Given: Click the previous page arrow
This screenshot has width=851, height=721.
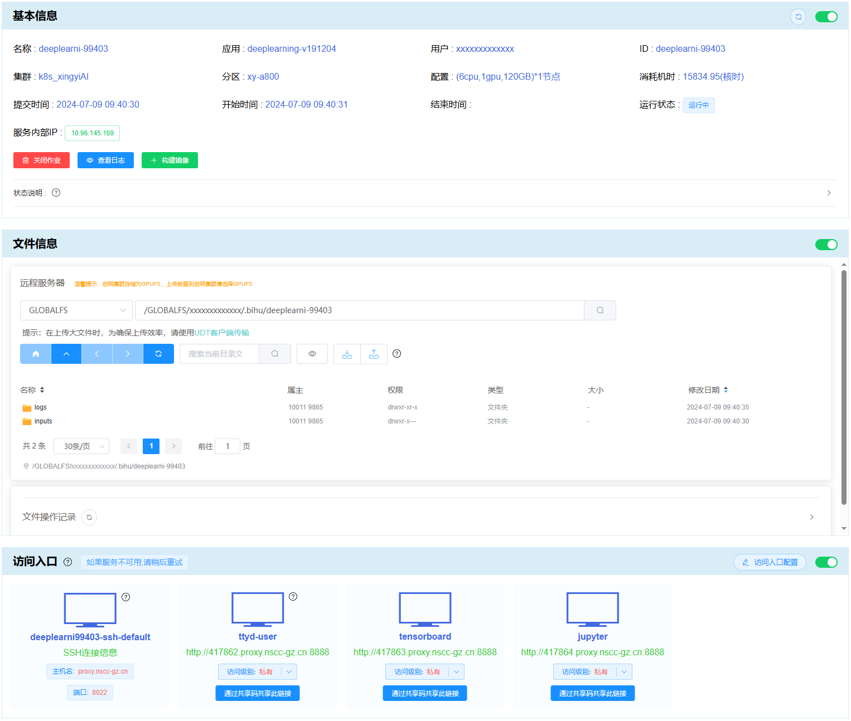Looking at the screenshot, I should point(129,446).
